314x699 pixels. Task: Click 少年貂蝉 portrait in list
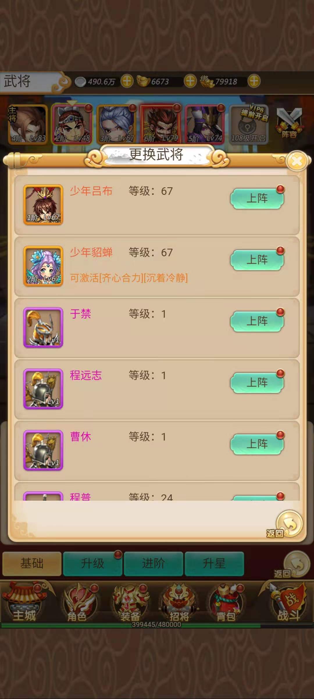[x=43, y=266]
